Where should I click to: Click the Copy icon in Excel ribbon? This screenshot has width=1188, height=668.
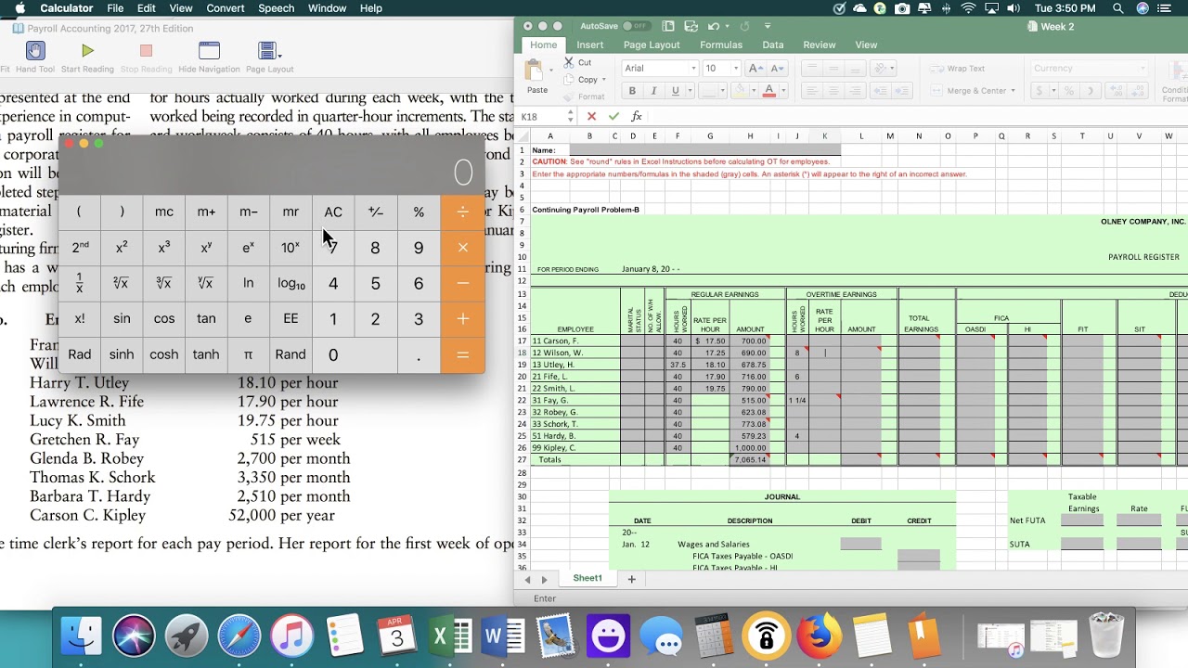point(568,79)
